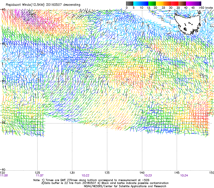Viewport: 214px width, 188px height.
Task: Click the longitude label '125'
Action: point(37,173)
